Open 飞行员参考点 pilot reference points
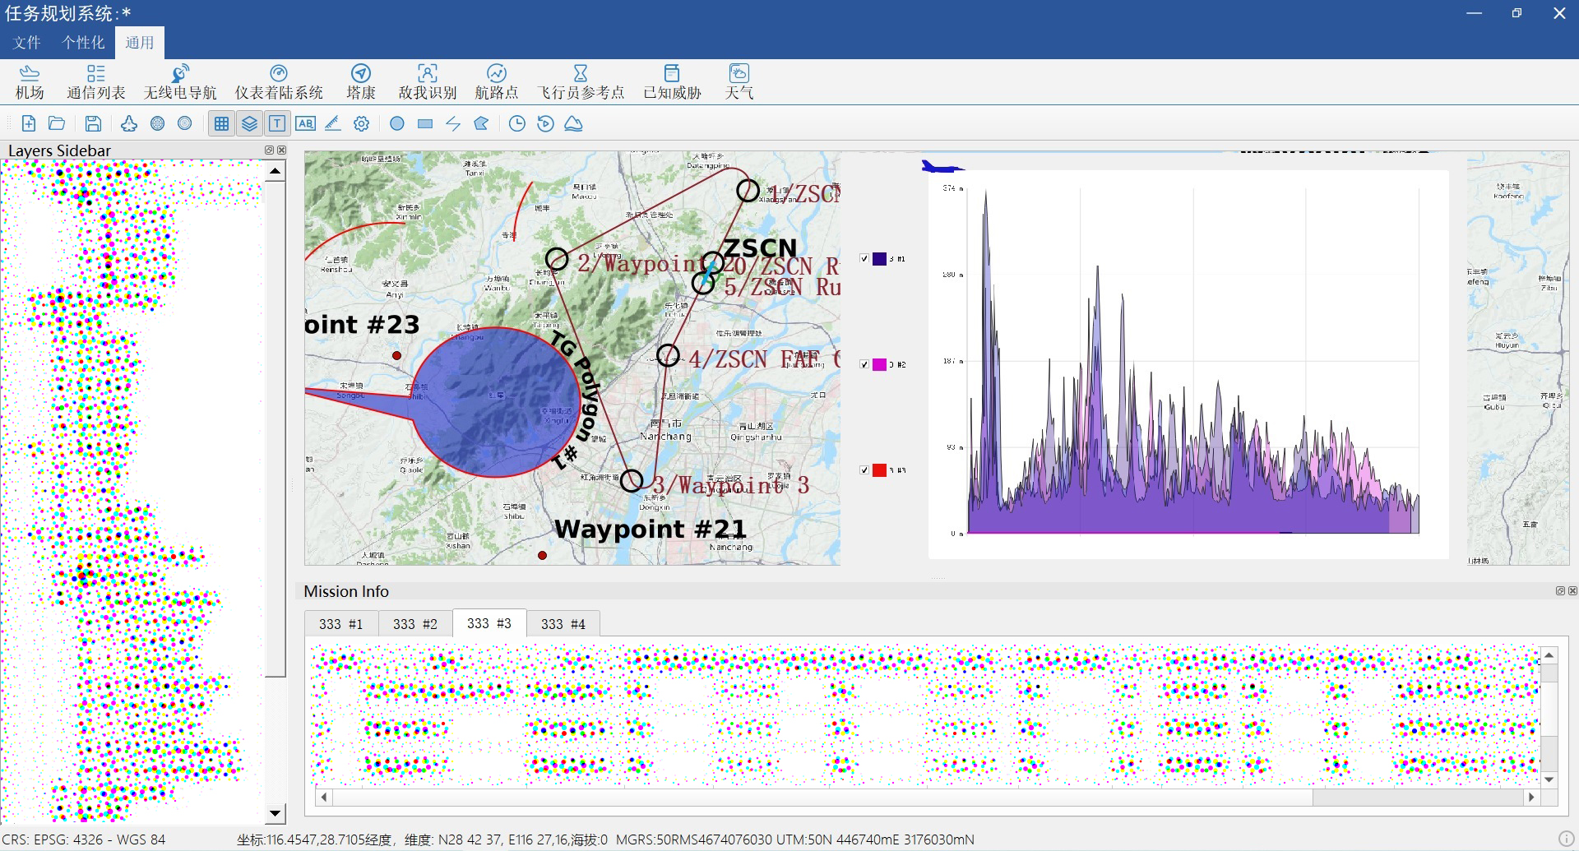The width and height of the screenshot is (1579, 851). (581, 81)
